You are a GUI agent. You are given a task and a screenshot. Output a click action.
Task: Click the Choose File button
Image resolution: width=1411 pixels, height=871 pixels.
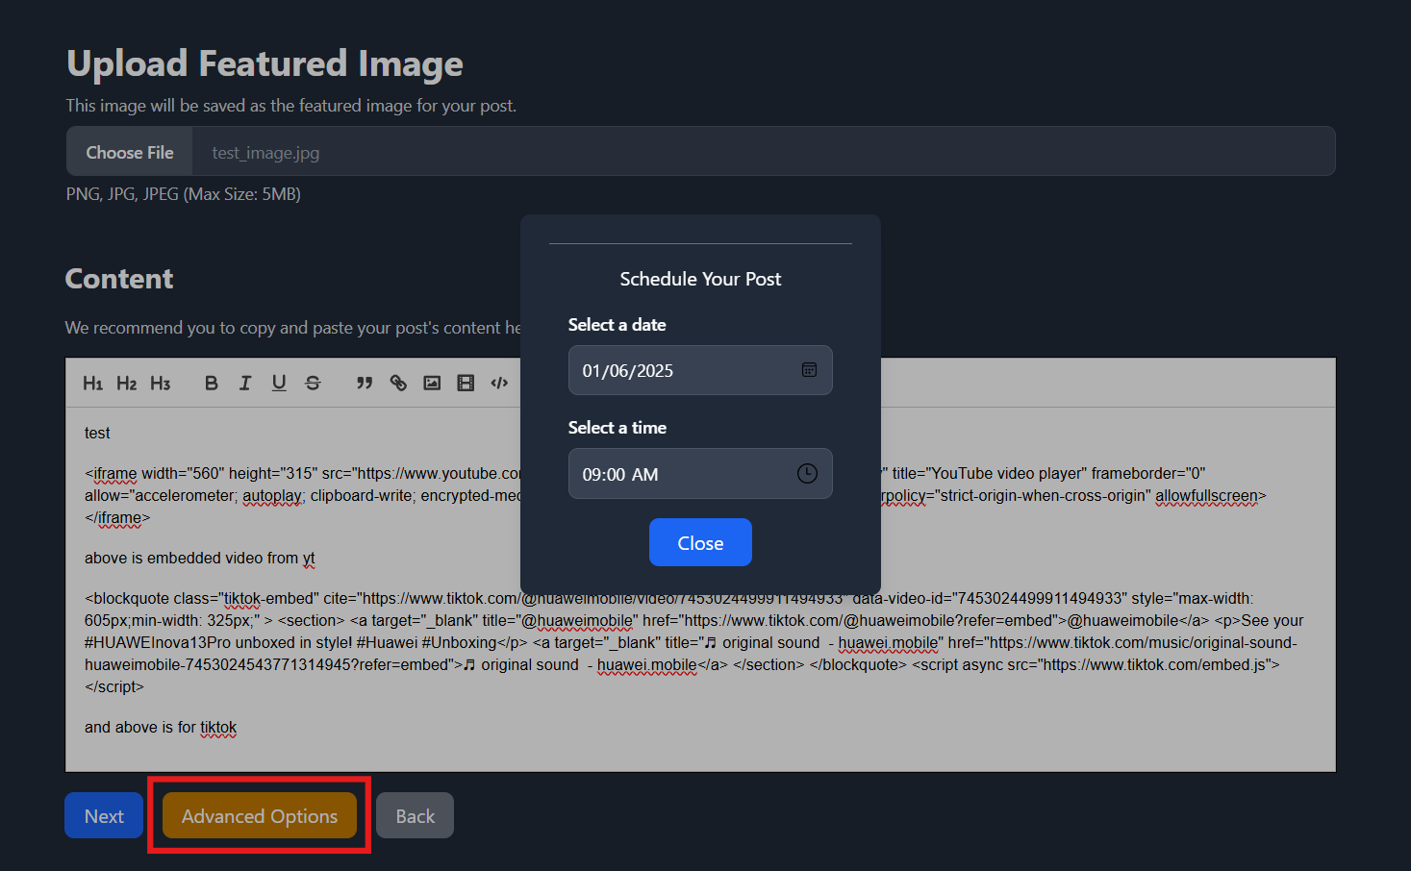pos(130,152)
